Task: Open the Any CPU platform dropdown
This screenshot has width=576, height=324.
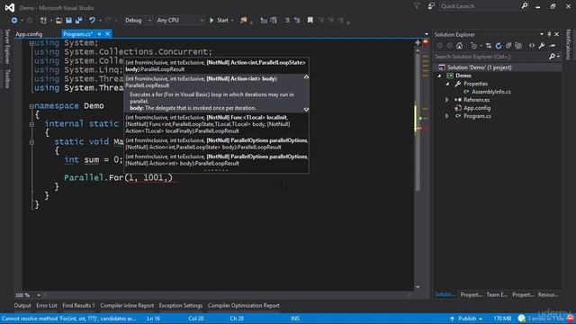Action: [180, 20]
